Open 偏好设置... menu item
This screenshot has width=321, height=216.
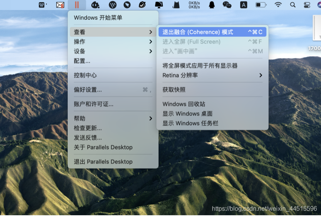pos(113,89)
